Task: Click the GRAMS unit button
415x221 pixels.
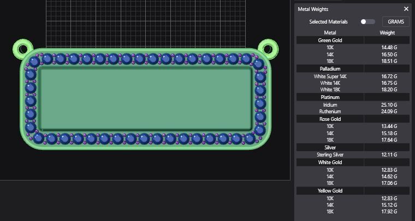Action: pyautogui.click(x=396, y=22)
